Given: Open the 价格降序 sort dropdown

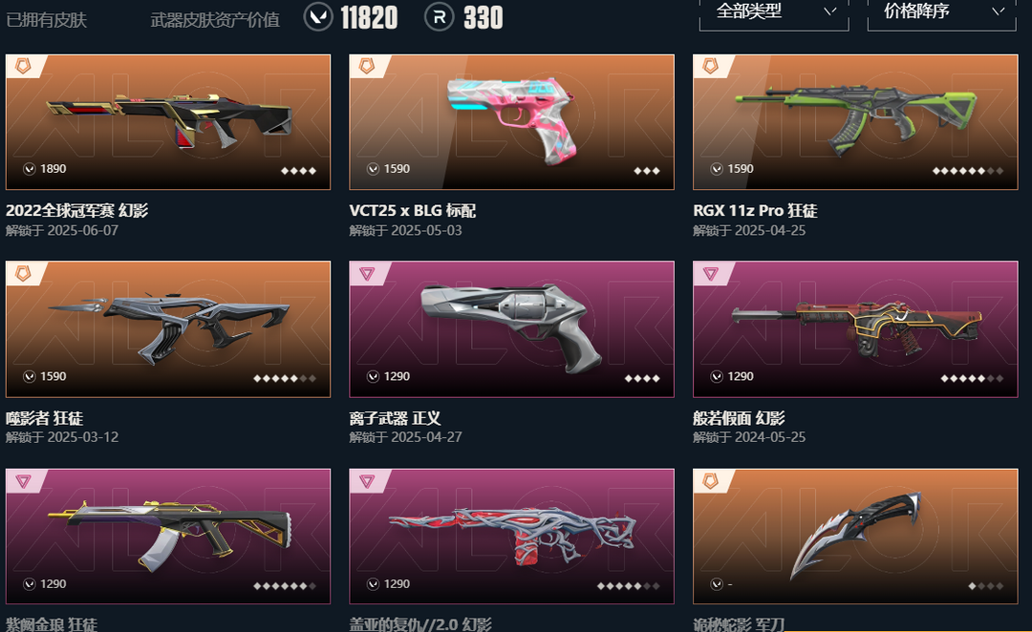Looking at the screenshot, I should (x=942, y=13).
